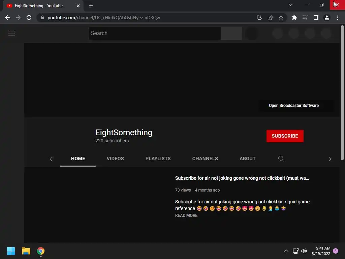
Task: Open the tab search chevron
Action: pyautogui.click(x=291, y=5)
